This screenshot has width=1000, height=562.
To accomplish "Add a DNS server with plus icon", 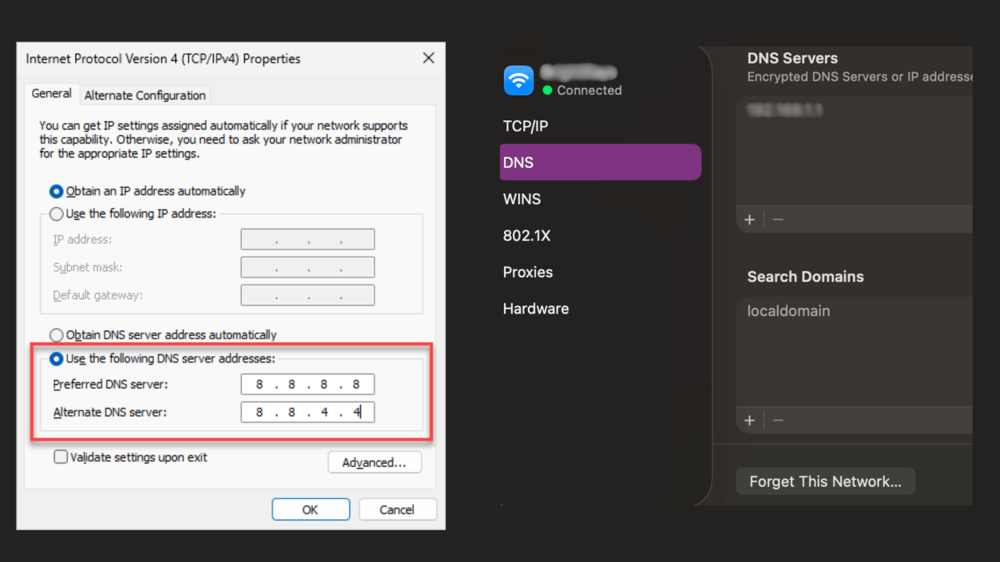I will pos(749,220).
